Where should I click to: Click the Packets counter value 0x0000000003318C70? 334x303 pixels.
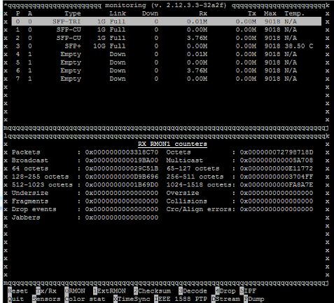point(122,152)
